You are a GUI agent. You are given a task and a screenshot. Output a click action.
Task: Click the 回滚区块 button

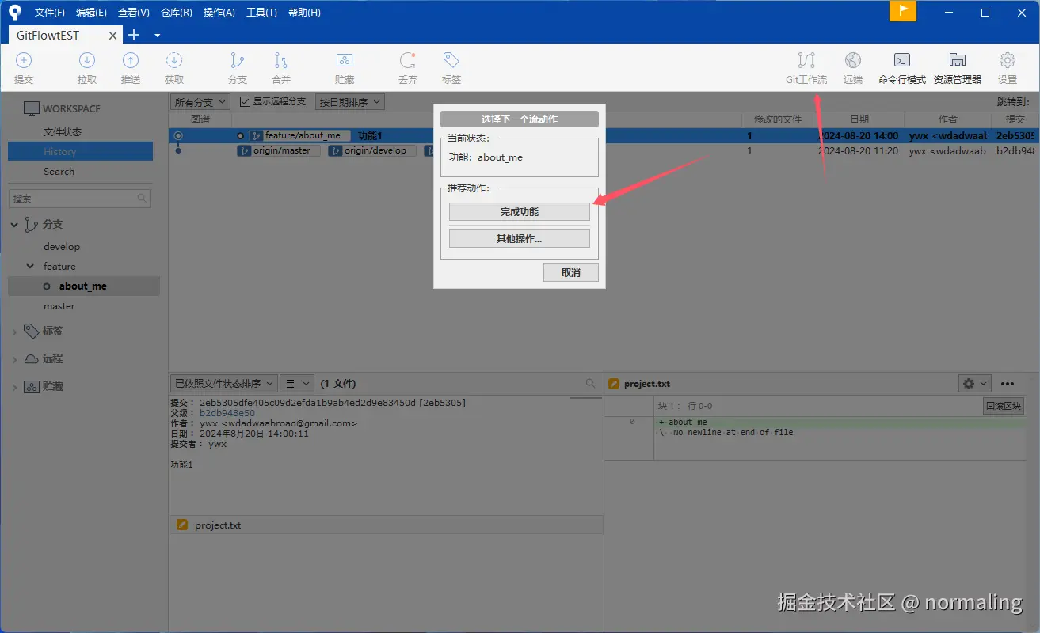(1004, 406)
